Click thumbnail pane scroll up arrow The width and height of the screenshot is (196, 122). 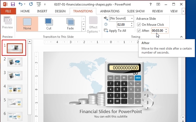click(x=30, y=41)
